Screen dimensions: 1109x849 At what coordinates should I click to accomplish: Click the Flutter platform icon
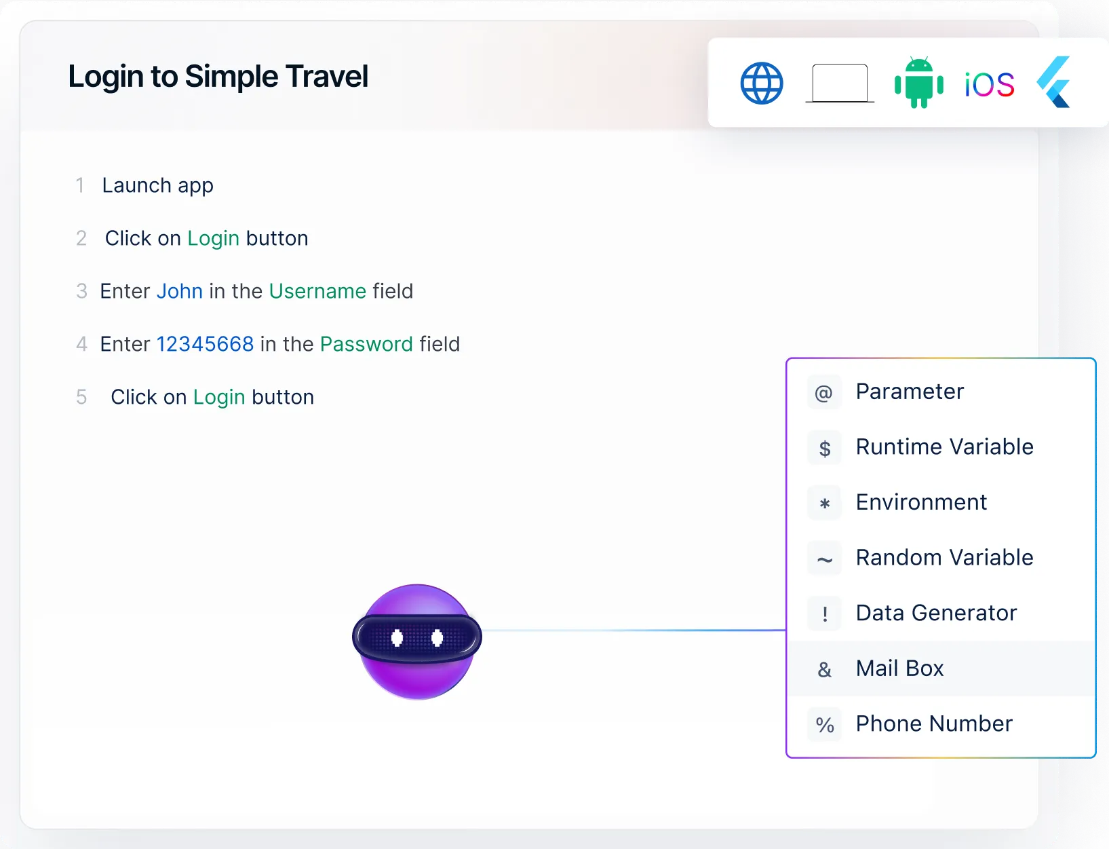(1053, 81)
